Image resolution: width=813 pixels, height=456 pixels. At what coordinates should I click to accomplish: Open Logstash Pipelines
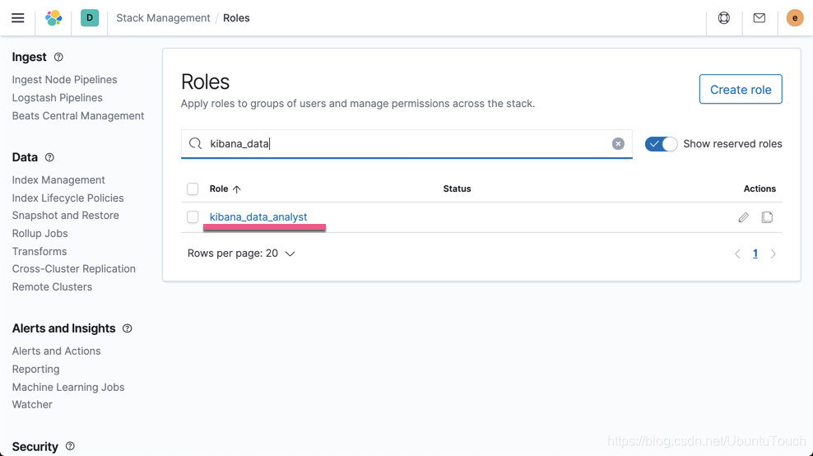[x=57, y=98]
